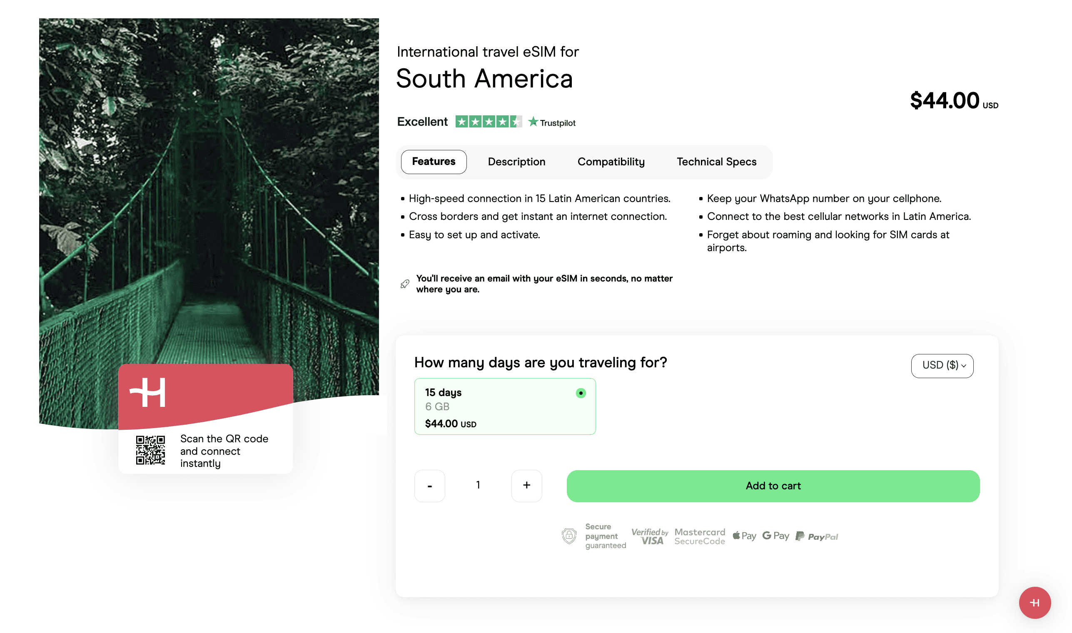Click the Mastercard SecureCode icon
The width and height of the screenshot is (1072, 633).
700,536
